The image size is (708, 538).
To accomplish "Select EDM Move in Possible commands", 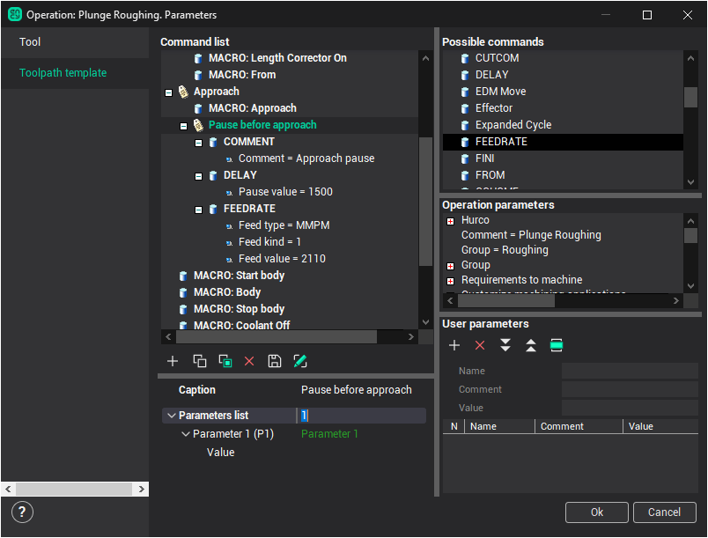I will tap(500, 92).
